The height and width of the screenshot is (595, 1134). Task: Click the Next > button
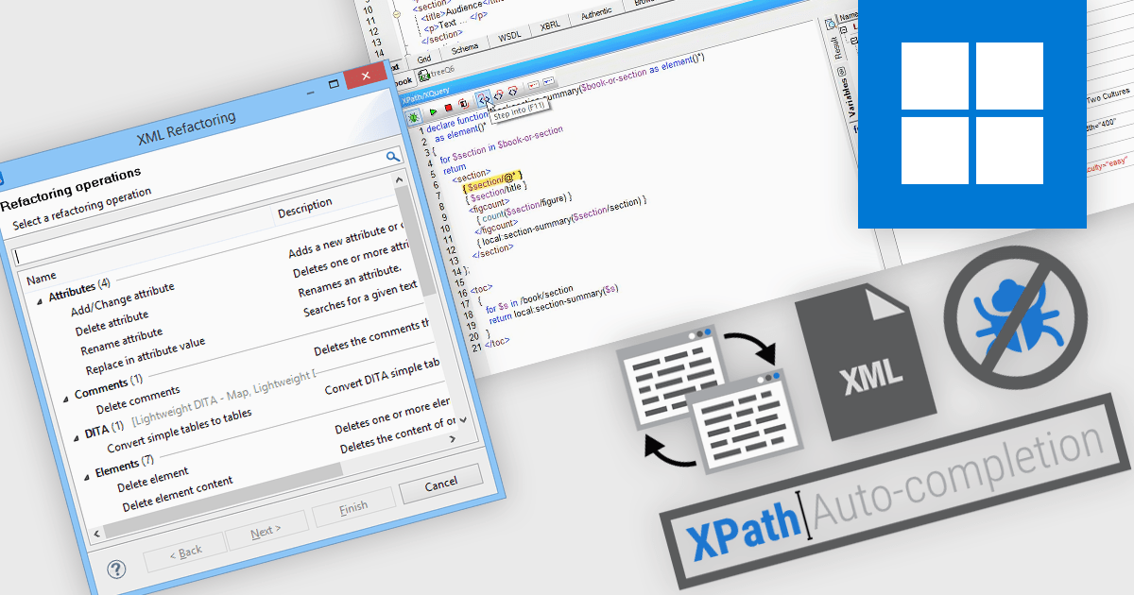[267, 532]
